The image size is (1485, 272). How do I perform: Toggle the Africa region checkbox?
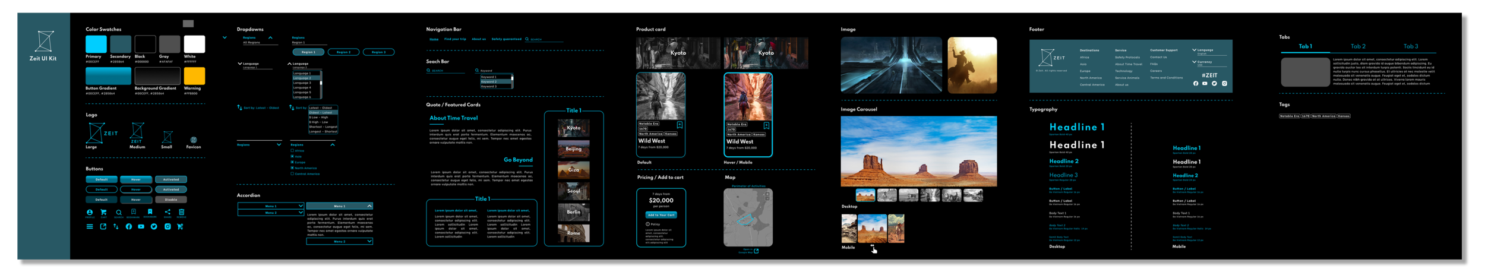coord(292,151)
